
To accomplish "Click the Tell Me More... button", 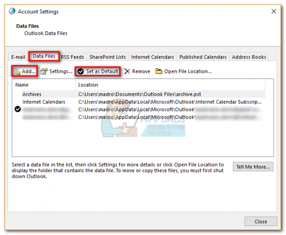I will 253,167.
